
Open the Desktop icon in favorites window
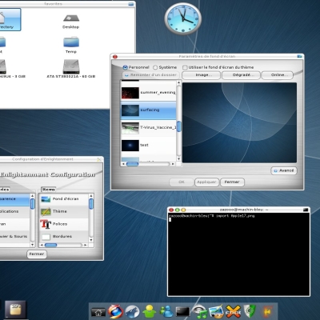pos(71,22)
